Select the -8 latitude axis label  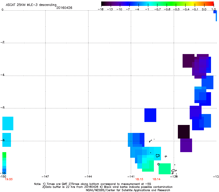2,140
